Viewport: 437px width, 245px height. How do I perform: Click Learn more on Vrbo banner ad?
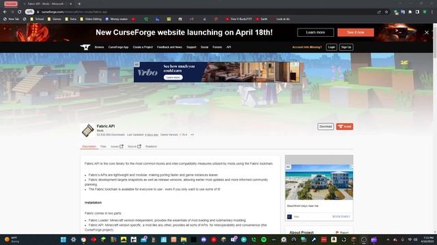click(173, 78)
